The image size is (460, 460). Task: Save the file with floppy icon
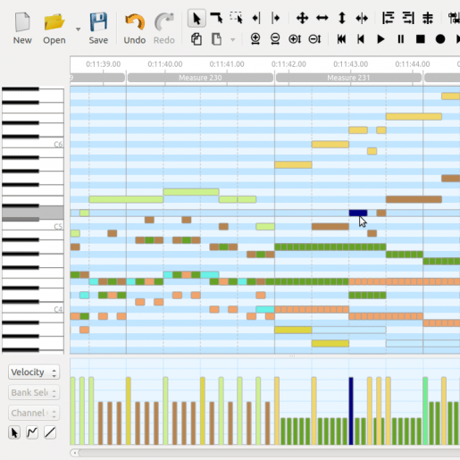click(x=98, y=29)
